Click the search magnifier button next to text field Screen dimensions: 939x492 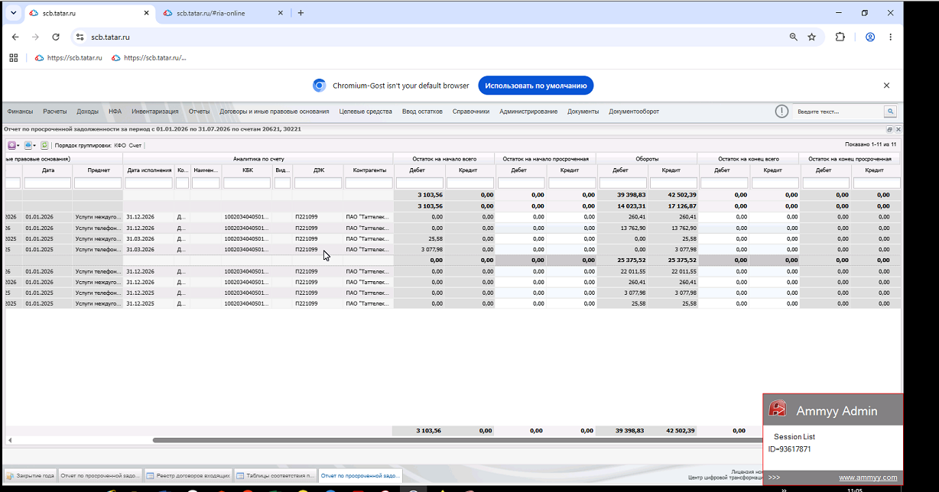coord(890,112)
